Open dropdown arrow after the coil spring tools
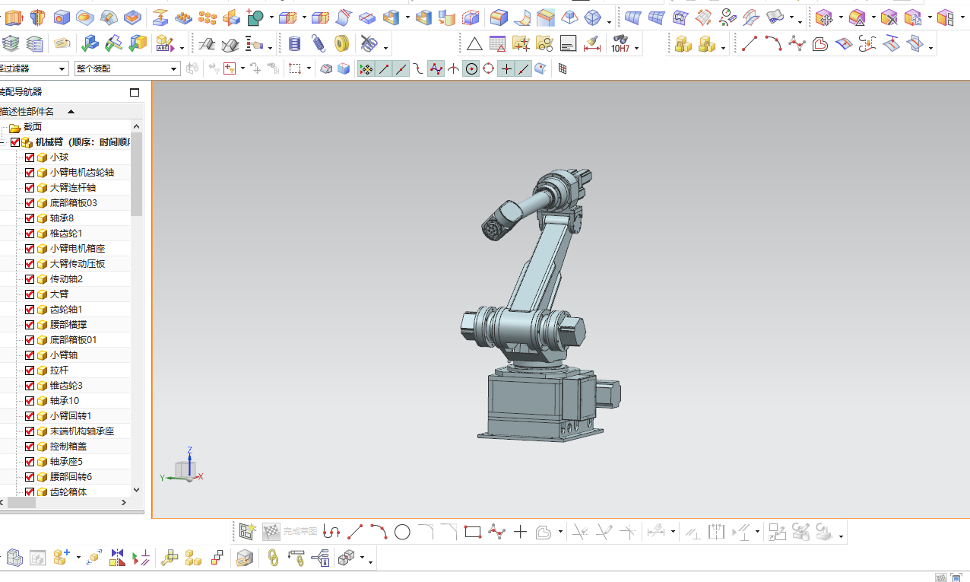The image size is (970, 582). [x=386, y=49]
